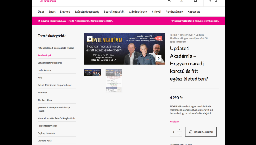Viewport: 256px width, 145px height.
Task: Click the Kosárba rakom button
Action: 201,132
